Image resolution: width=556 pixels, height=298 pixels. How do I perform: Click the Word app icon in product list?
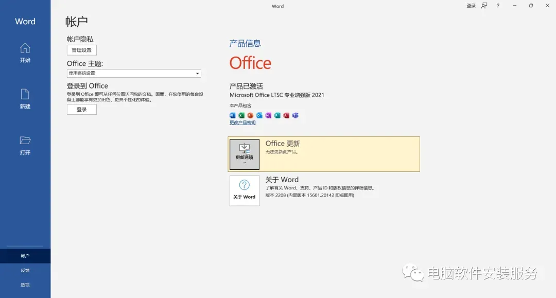coord(233,115)
